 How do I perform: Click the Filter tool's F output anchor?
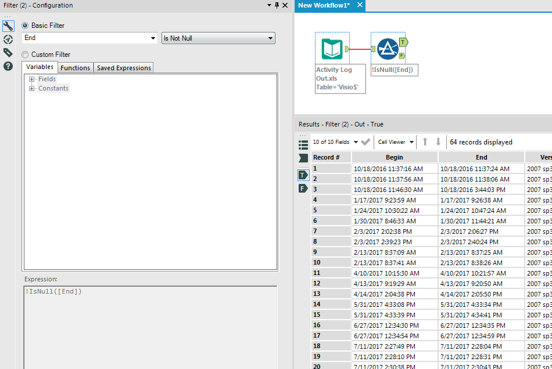coord(402,56)
